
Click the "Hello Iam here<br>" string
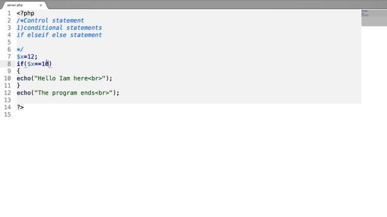70,78
